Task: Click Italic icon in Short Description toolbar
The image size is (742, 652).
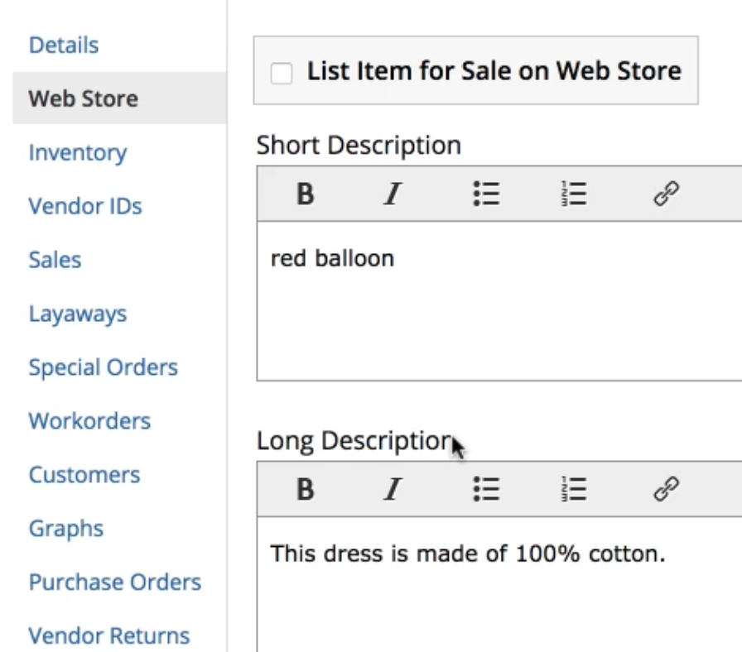Action: 393,194
